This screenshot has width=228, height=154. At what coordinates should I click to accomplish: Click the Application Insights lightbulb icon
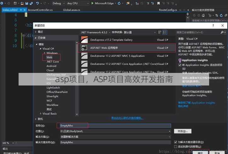180,60
